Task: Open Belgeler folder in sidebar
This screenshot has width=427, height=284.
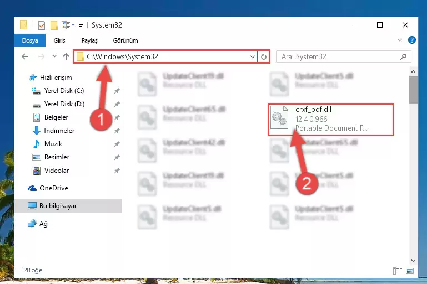Action: [51, 117]
